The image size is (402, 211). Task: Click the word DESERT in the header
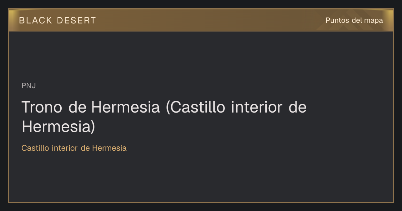pyautogui.click(x=76, y=20)
